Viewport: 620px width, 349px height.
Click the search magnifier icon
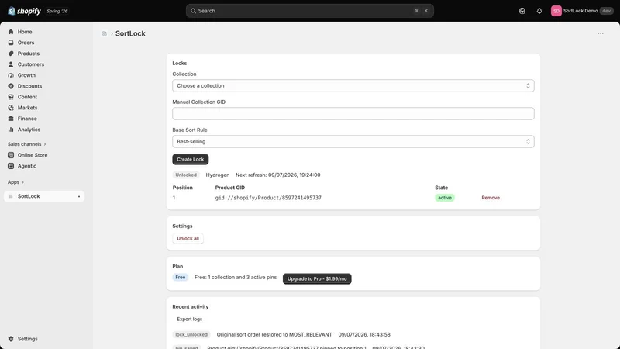coord(193,11)
